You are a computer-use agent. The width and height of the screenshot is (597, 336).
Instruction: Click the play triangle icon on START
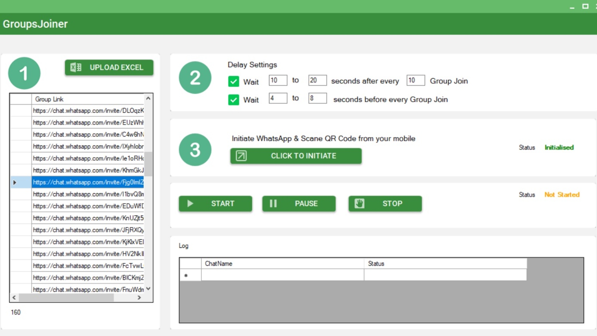190,204
